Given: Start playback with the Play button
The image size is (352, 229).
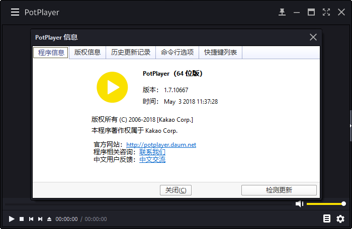Looking at the screenshot, I should pyautogui.click(x=12, y=219).
